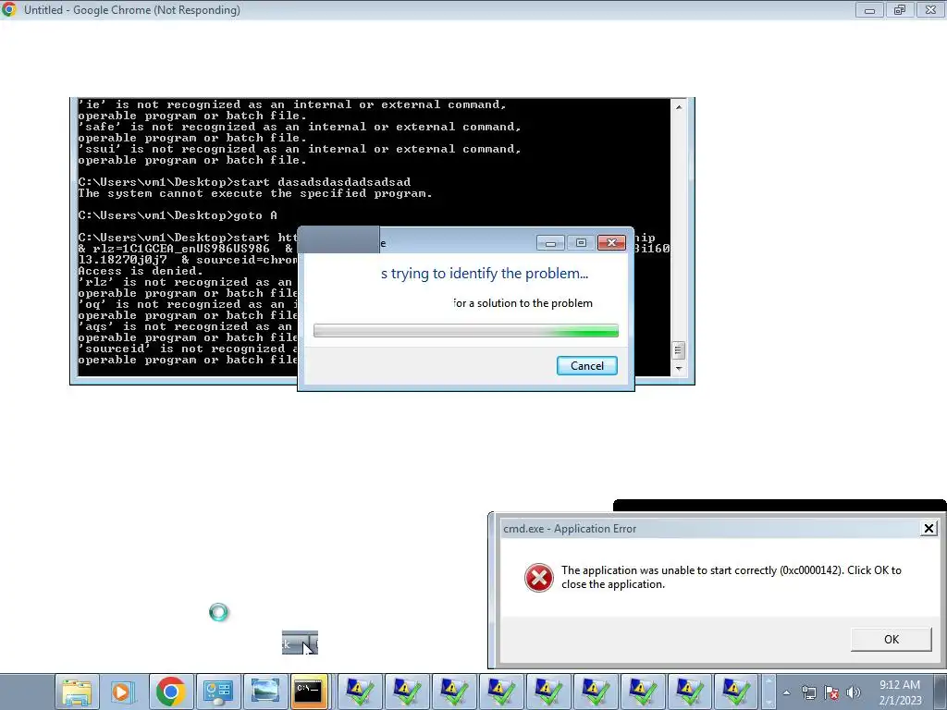Close the unresponsive Google Chrome window
Viewport: 947px width, 710px height.
[x=930, y=9]
